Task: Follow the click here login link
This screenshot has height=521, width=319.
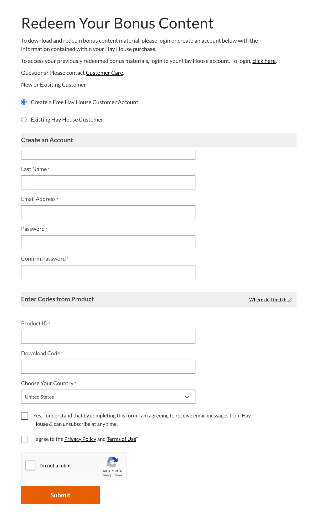Action: coord(264,61)
